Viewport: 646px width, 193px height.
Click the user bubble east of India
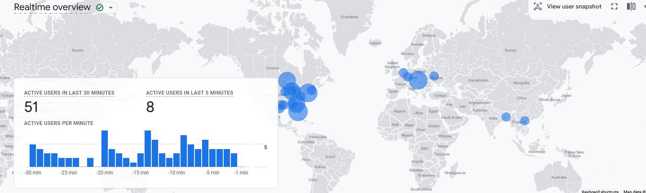pyautogui.click(x=506, y=117)
